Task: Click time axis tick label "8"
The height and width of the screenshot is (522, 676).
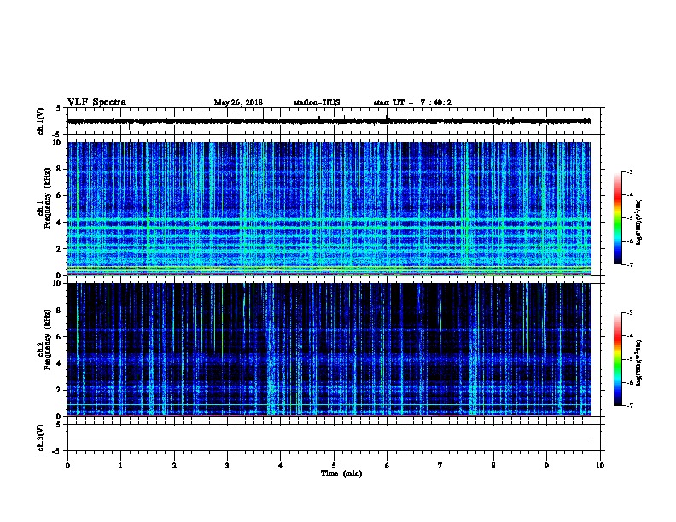Action: (493, 466)
